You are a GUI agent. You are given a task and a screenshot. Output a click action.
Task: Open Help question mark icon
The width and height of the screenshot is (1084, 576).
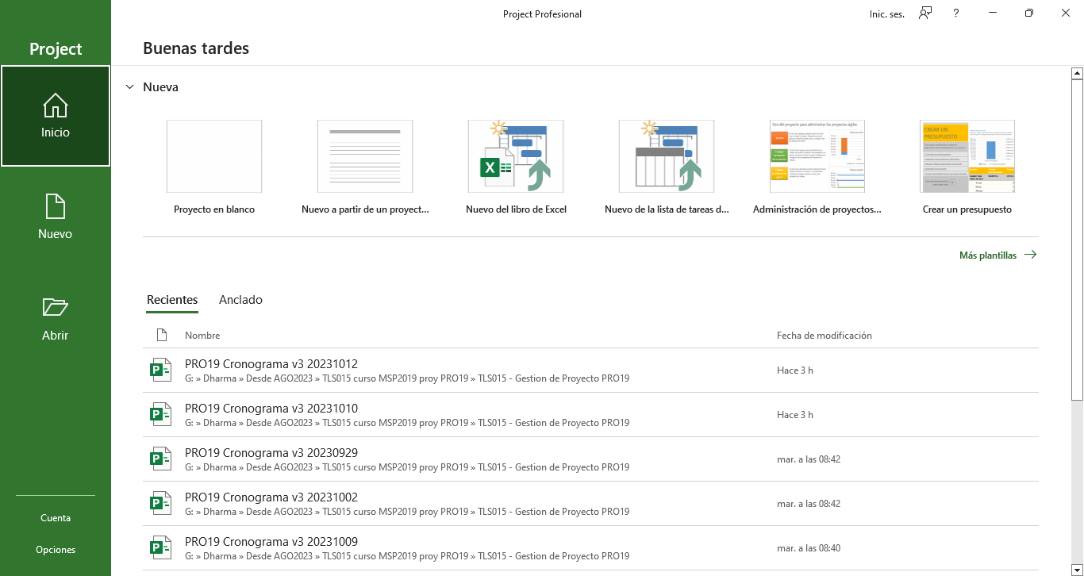(x=956, y=13)
